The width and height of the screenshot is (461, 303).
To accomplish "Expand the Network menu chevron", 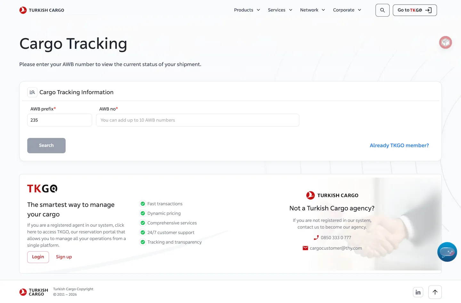I will [323, 10].
